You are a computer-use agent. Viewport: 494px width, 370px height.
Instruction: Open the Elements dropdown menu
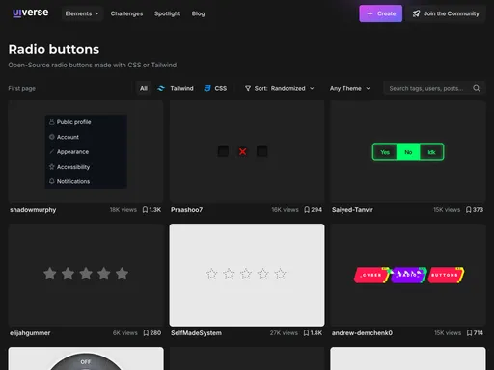pyautogui.click(x=82, y=13)
